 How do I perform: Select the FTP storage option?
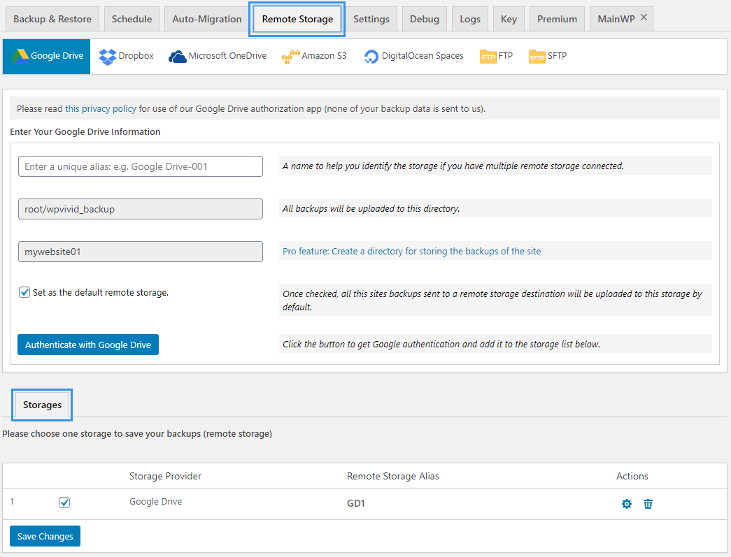click(x=496, y=57)
